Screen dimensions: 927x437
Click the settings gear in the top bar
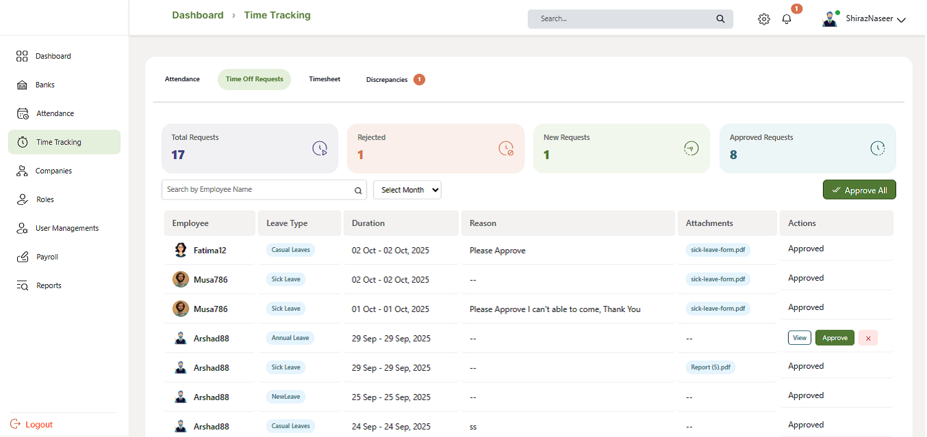[763, 19]
